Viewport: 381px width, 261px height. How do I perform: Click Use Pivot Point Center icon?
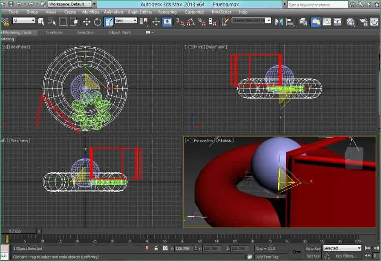click(x=144, y=22)
